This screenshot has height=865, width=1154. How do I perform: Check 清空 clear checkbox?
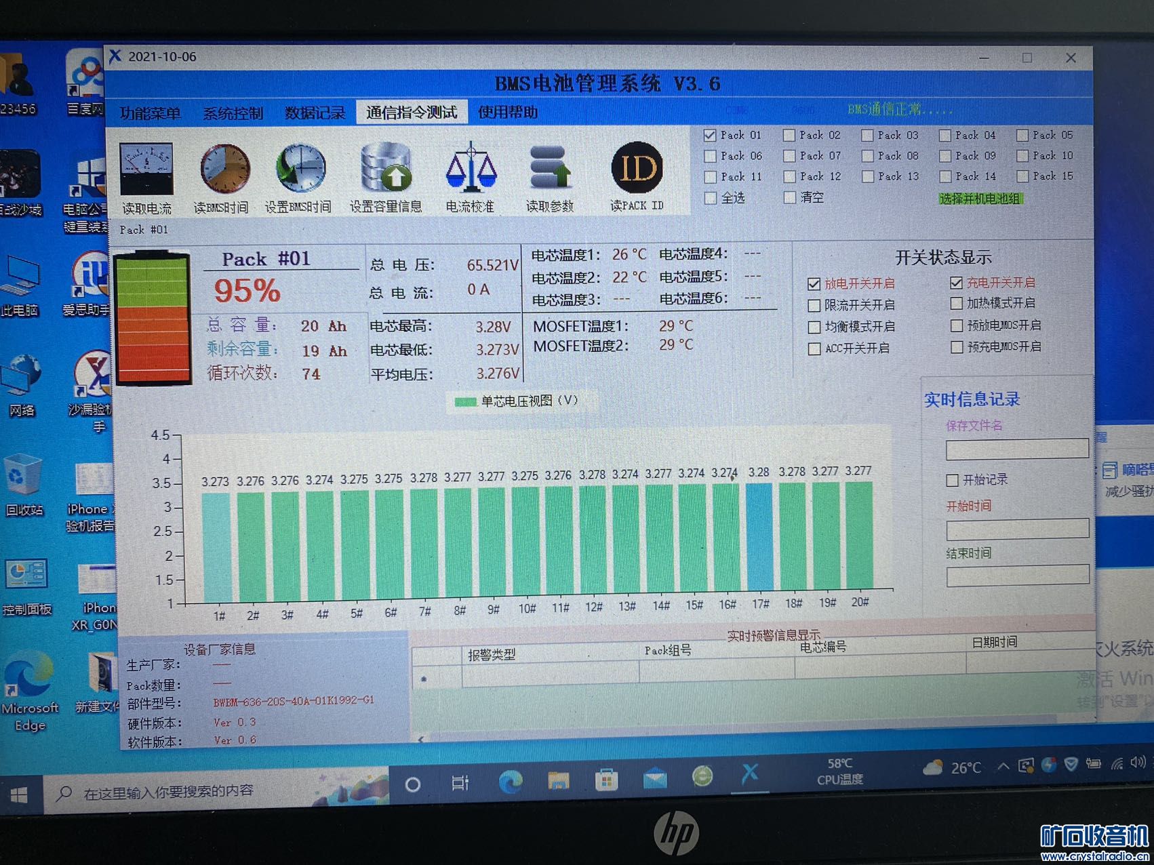[789, 197]
